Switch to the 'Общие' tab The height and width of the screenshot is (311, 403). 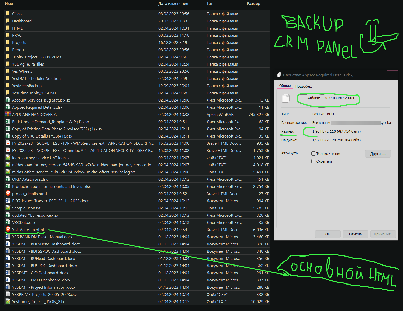click(285, 86)
